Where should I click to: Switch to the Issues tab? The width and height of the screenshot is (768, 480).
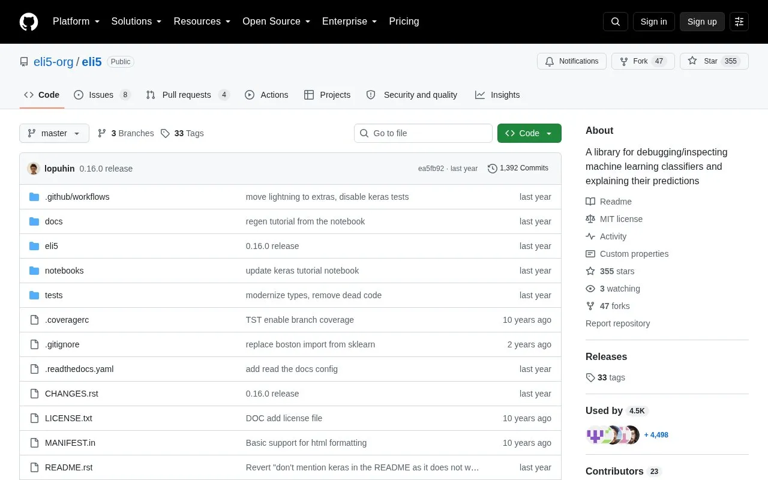(x=102, y=95)
